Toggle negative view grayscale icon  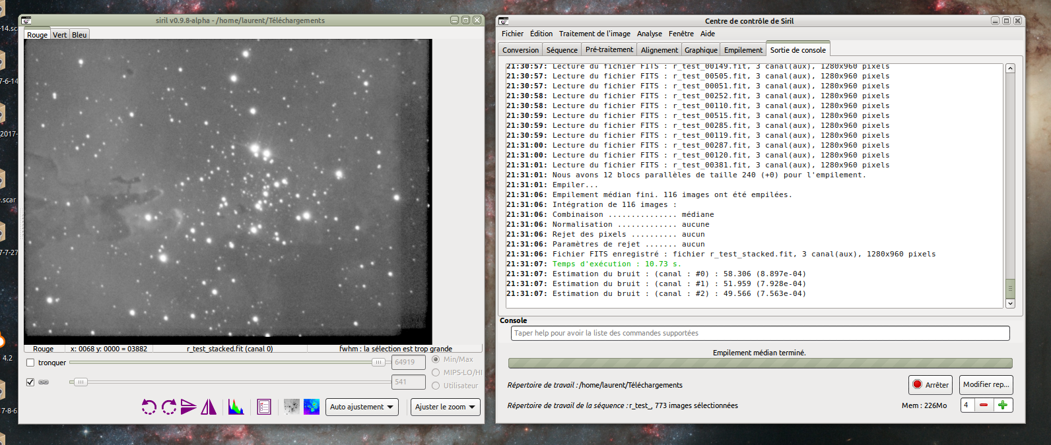pos(291,407)
